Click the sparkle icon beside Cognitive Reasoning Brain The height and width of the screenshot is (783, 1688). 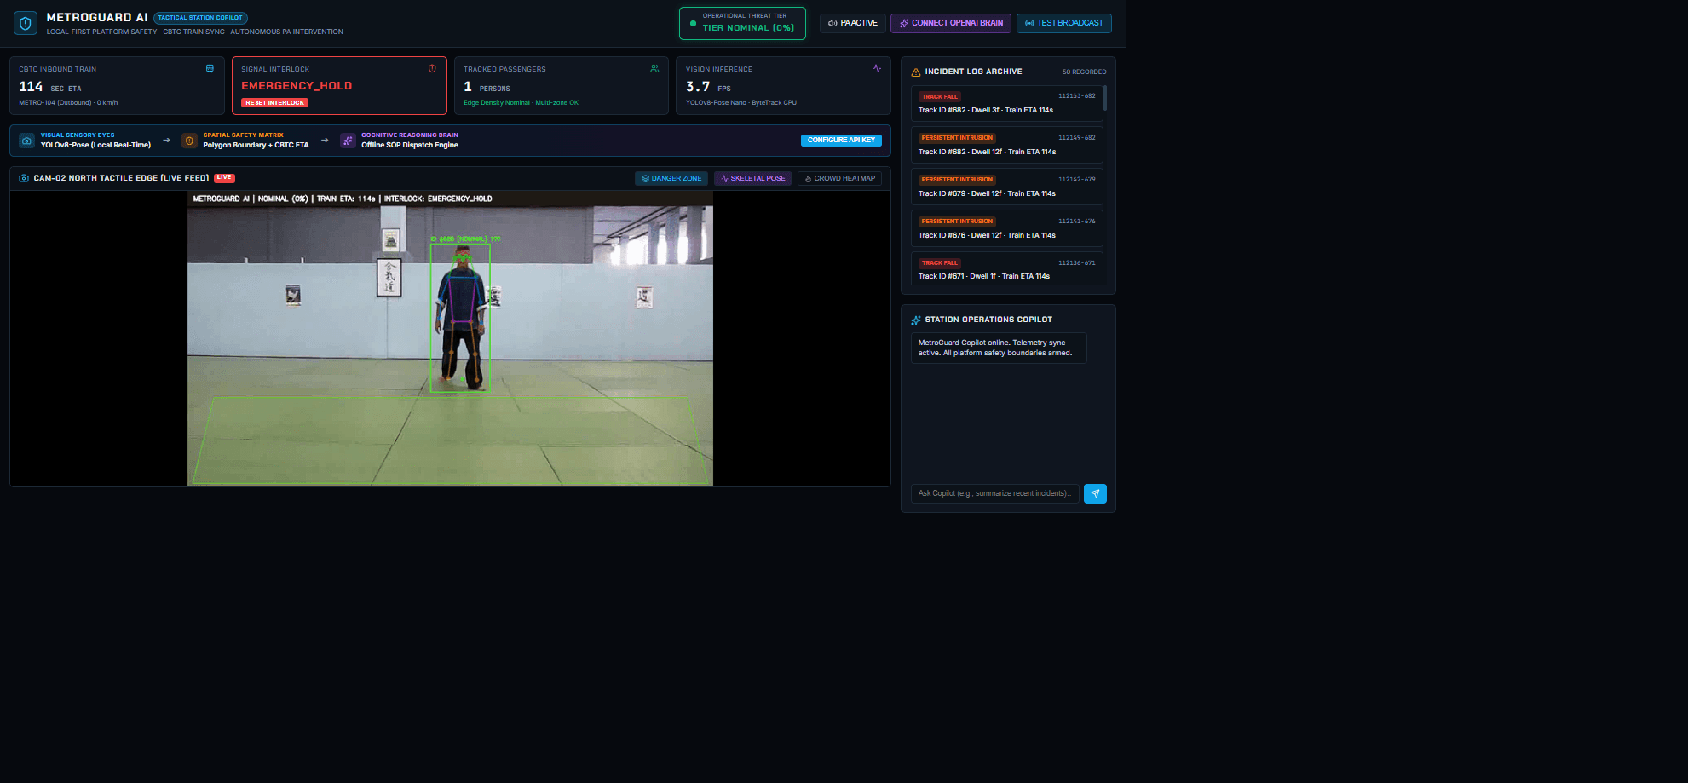click(348, 141)
